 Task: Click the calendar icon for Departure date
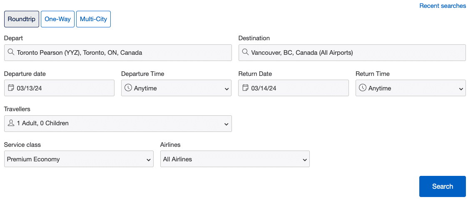[11, 88]
